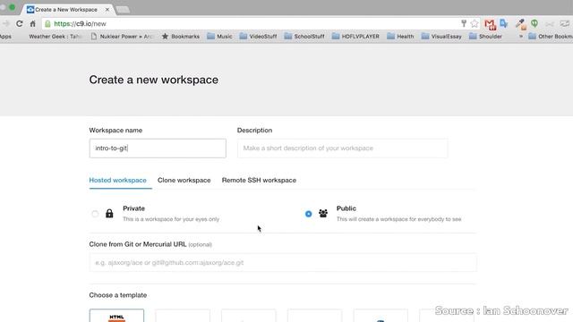Close the Create a New Workspace tab

coord(107,10)
